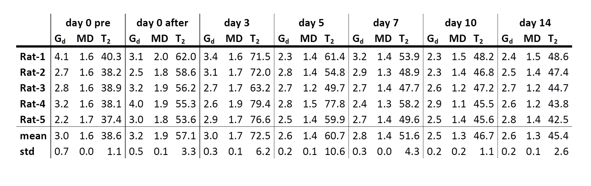This screenshot has height=186, width=591.
Task: Select the 'day 3' header cell
Action: 237,23
